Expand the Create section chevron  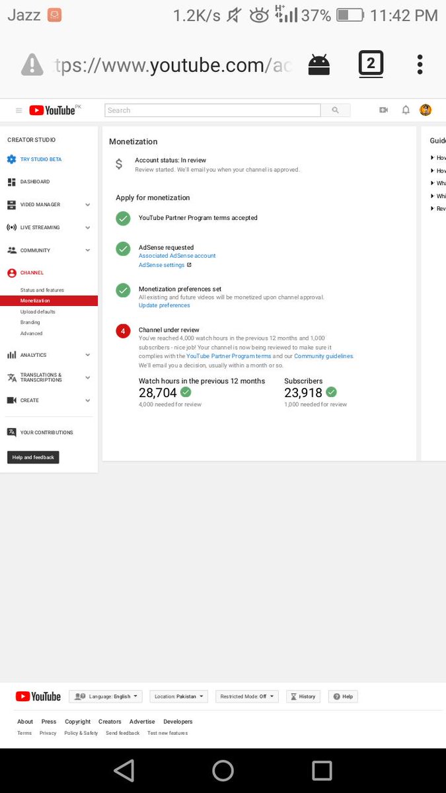(x=88, y=400)
